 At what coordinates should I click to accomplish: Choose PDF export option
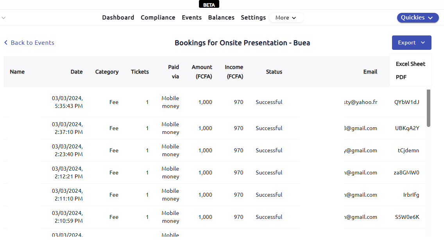401,77
